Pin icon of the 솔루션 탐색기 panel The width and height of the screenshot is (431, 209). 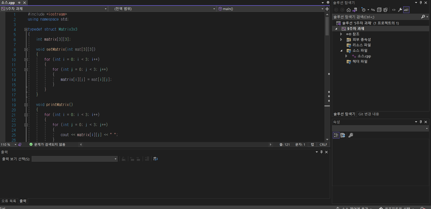[421, 3]
